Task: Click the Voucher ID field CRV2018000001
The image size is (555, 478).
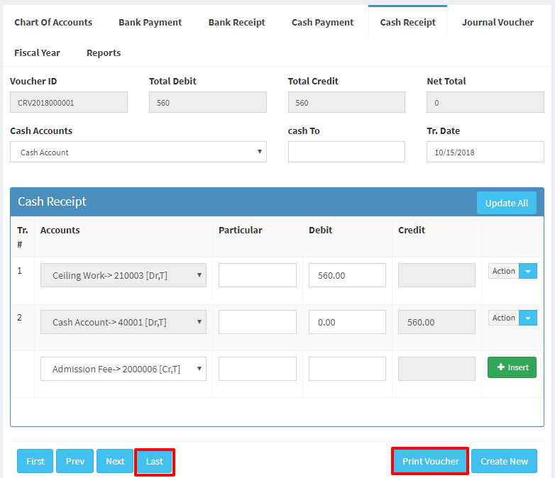Action: [x=69, y=103]
